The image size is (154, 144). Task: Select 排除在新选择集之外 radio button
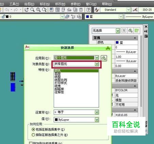tap(33, 135)
